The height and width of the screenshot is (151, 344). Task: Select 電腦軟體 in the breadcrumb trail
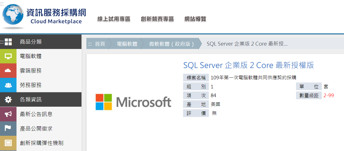(x=127, y=44)
